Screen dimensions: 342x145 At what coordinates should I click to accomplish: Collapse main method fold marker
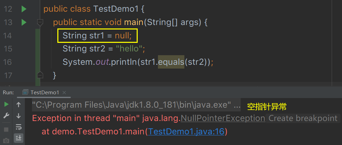click(x=40, y=23)
